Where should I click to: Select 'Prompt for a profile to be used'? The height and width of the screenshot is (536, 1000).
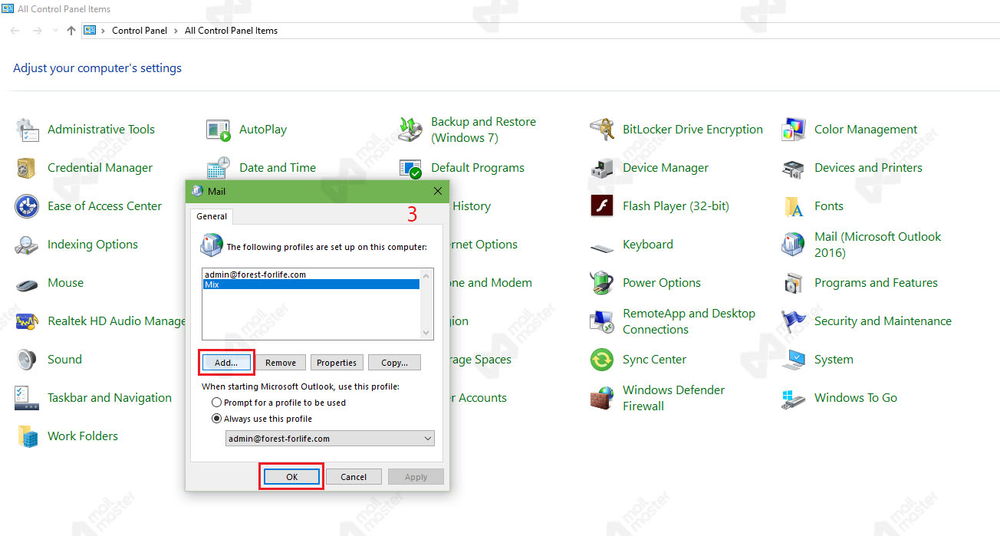point(217,403)
